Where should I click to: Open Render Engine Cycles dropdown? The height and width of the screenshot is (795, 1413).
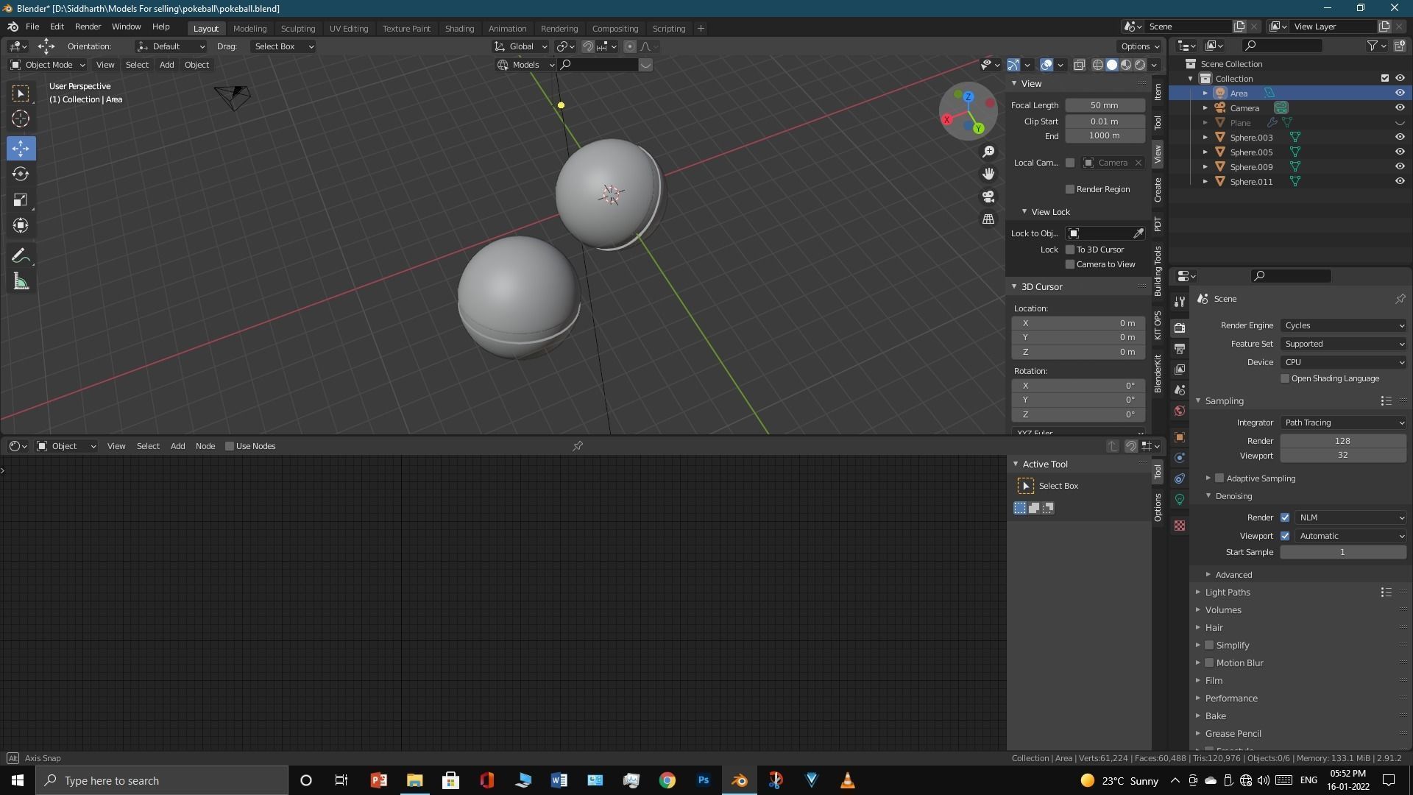tap(1343, 325)
